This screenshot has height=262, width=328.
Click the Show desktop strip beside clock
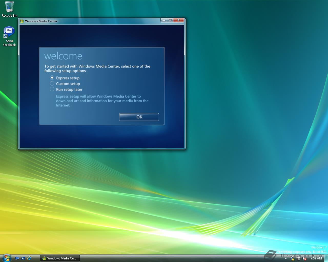pos(326,258)
